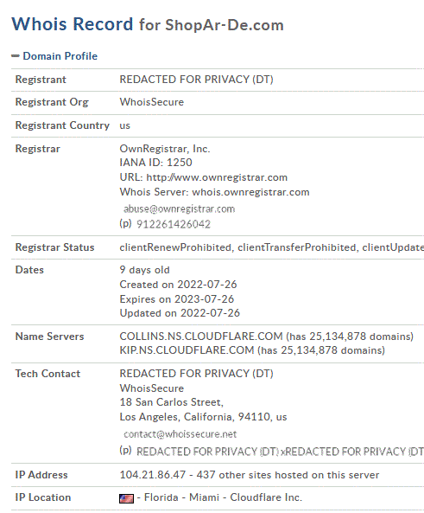Click the OwnRegistrar, Inc. registrar name
The image size is (424, 513).
[x=165, y=149]
